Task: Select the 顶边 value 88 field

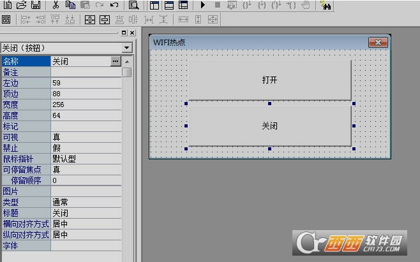Action: [86, 94]
